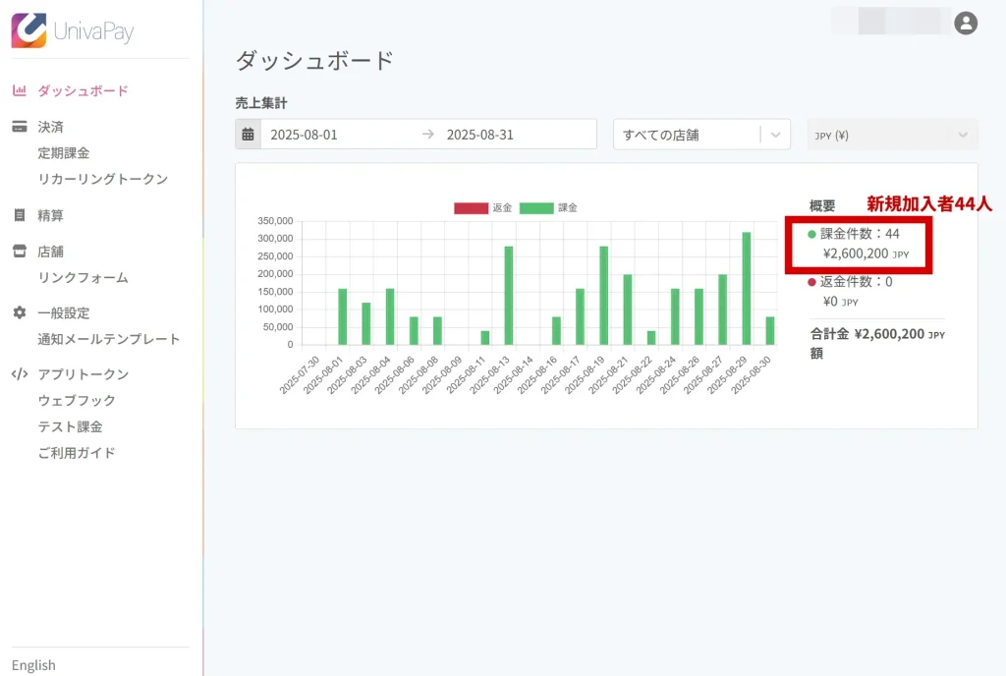Toggle the green 課金 legend series
The image size is (1006, 676).
(536, 208)
